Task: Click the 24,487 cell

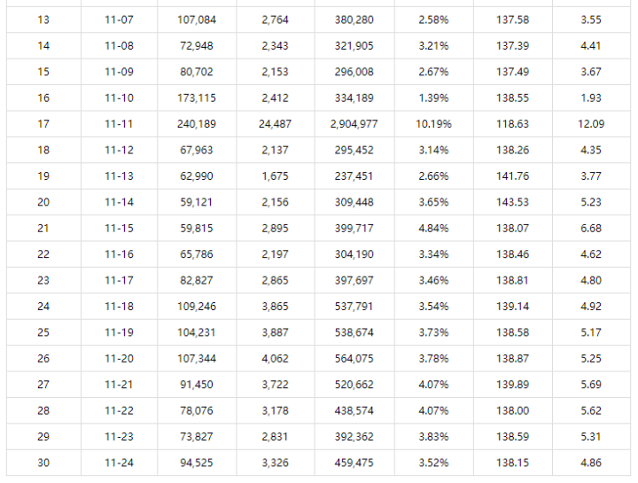Action: pos(275,124)
